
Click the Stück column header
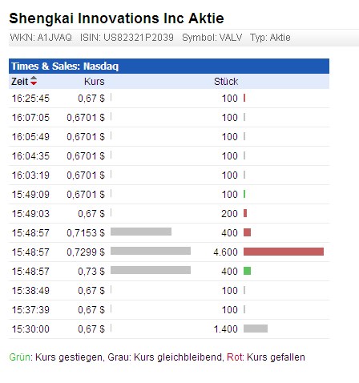click(x=226, y=82)
